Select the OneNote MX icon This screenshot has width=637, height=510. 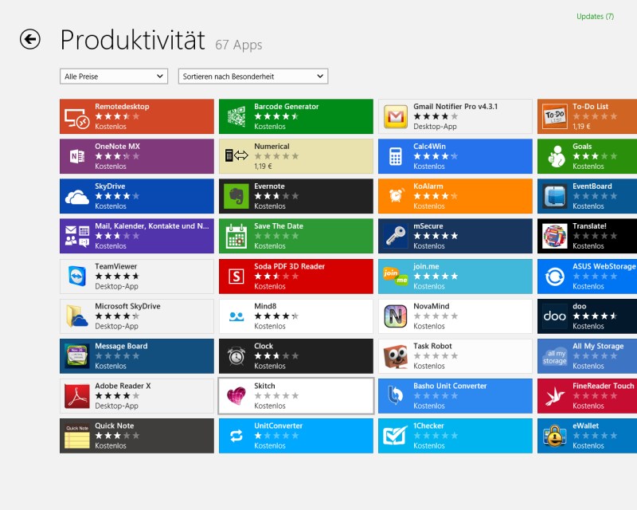[x=77, y=157]
